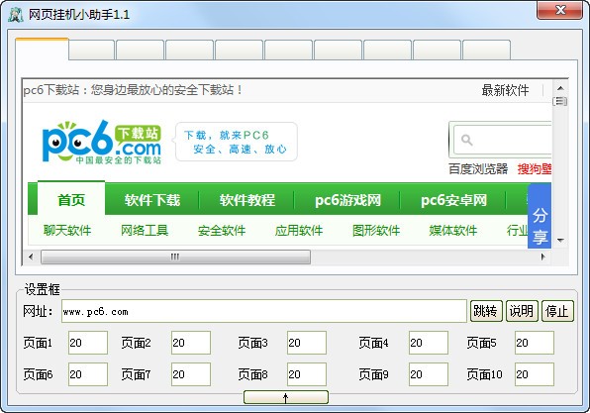
Task: Open the 最新软件 link
Action: [505, 90]
